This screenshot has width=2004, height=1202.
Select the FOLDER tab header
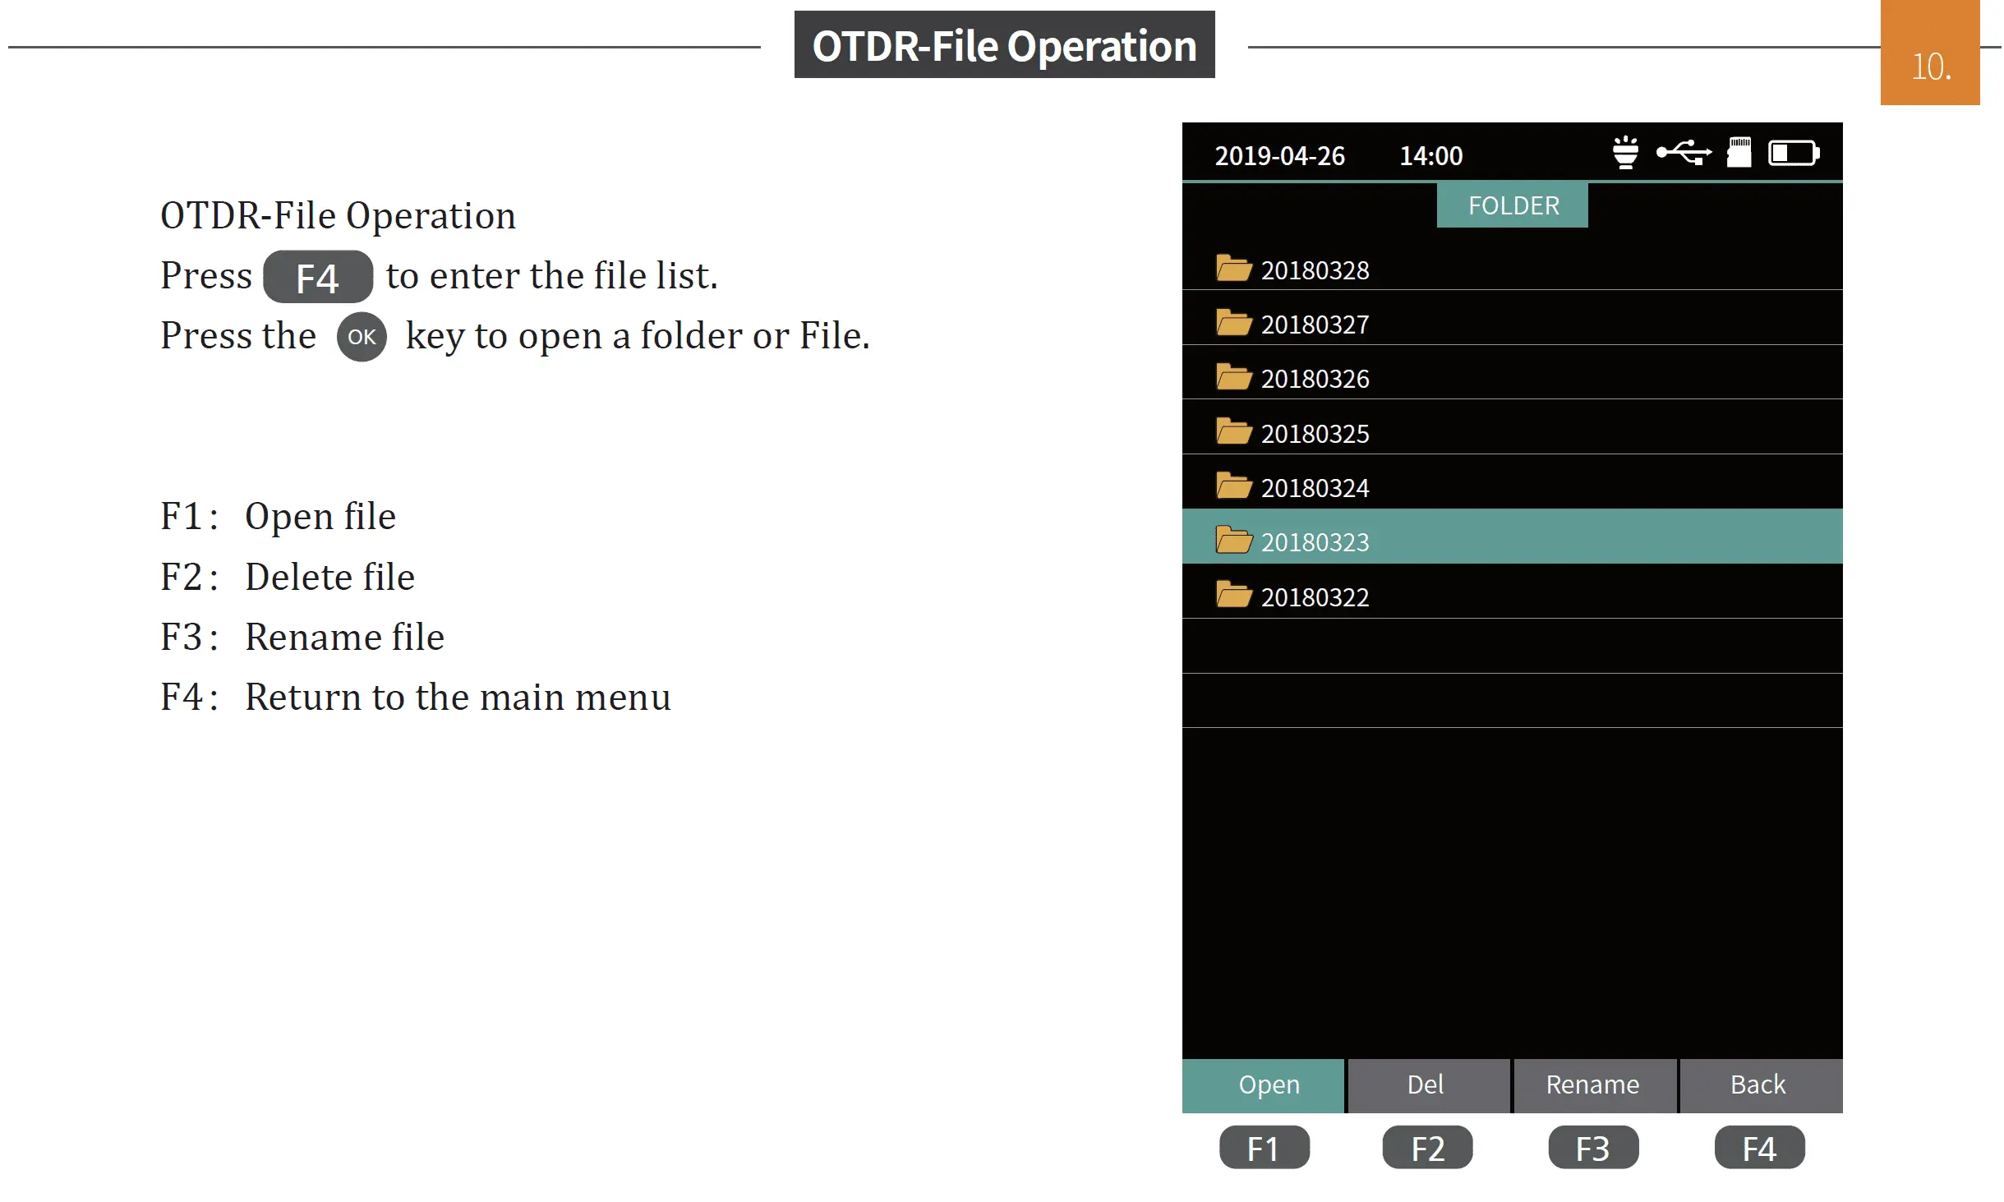coord(1512,205)
